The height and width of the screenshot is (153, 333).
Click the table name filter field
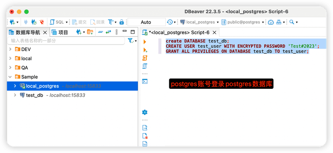click(66, 41)
